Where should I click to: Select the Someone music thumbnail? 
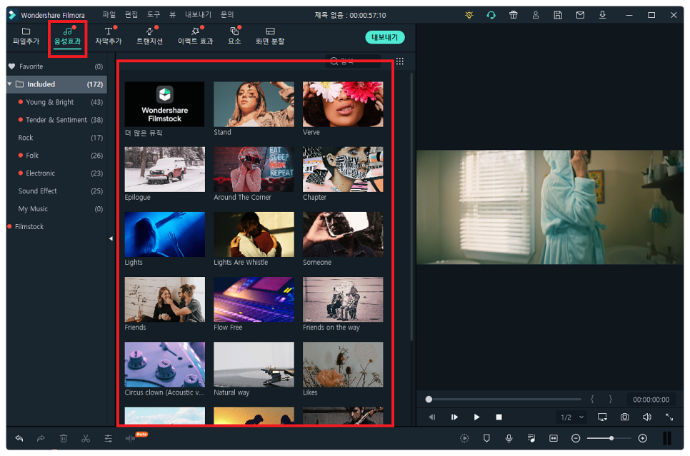pos(343,234)
